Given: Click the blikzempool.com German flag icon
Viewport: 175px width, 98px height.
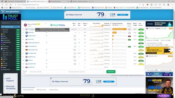Looking at the screenshot, I should [27, 50].
